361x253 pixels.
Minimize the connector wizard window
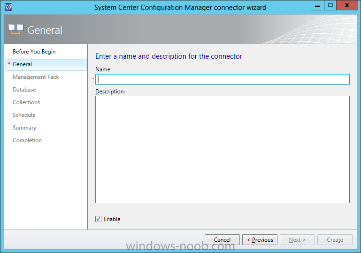click(317, 5)
